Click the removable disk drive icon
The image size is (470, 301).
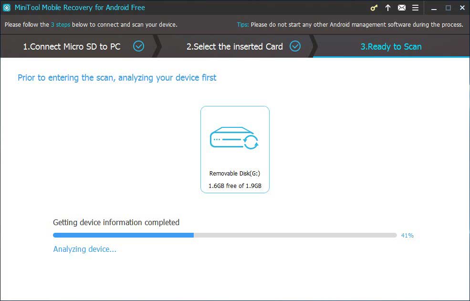click(234, 138)
